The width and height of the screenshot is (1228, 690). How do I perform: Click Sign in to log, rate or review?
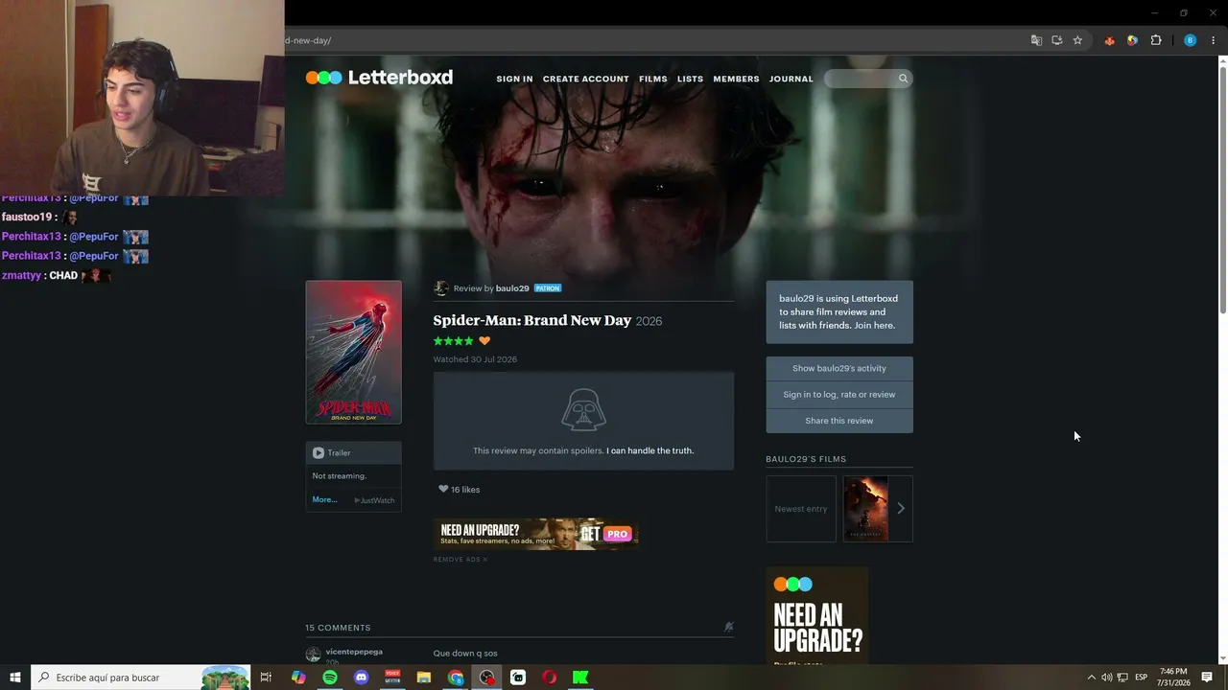[x=839, y=395]
